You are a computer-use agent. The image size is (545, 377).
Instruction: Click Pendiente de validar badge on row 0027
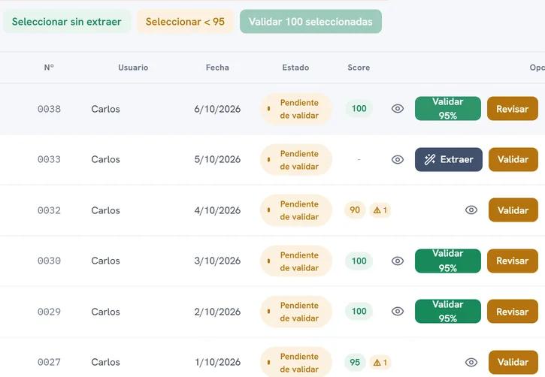point(296,362)
